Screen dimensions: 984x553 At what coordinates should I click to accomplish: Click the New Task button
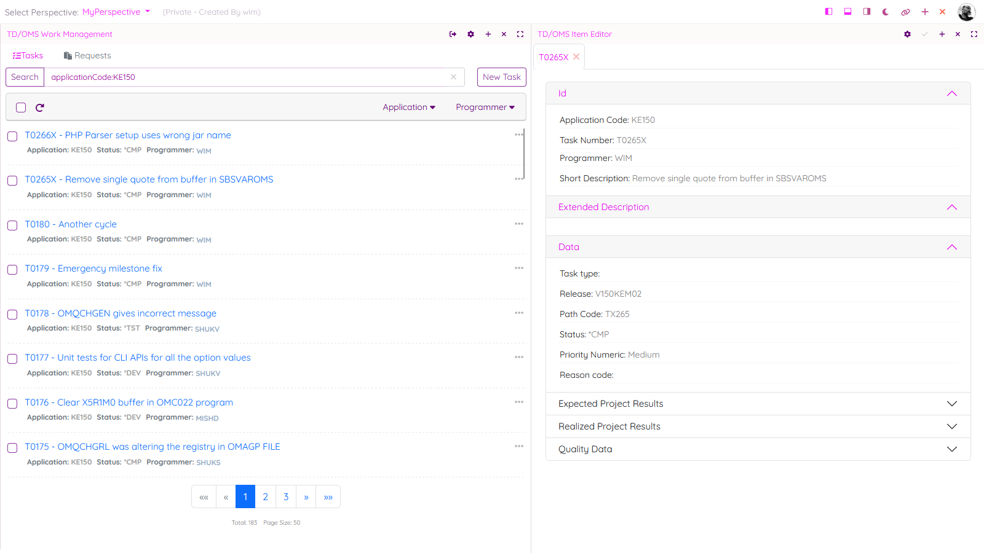(x=501, y=77)
